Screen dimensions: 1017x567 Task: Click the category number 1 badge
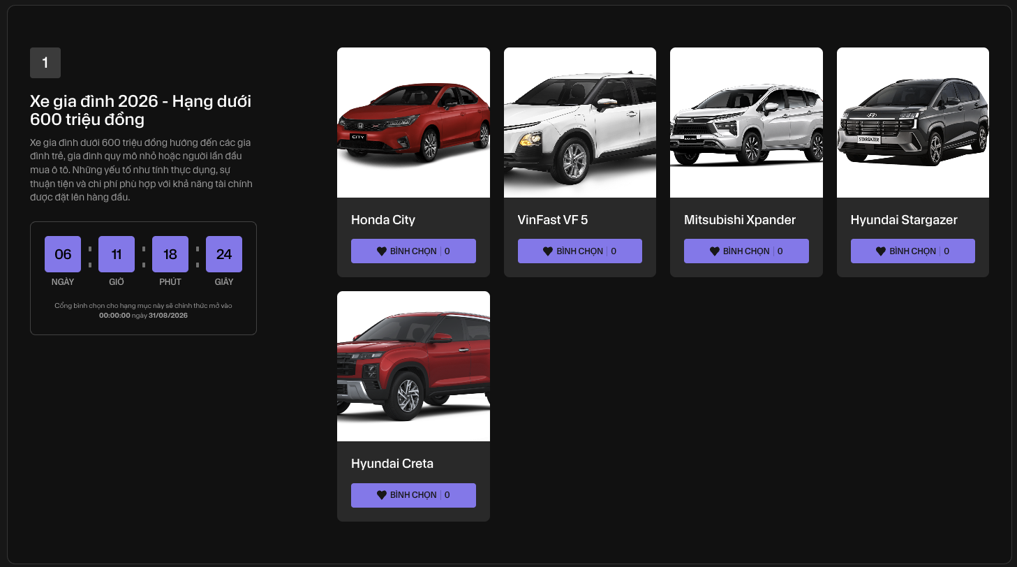tap(45, 63)
